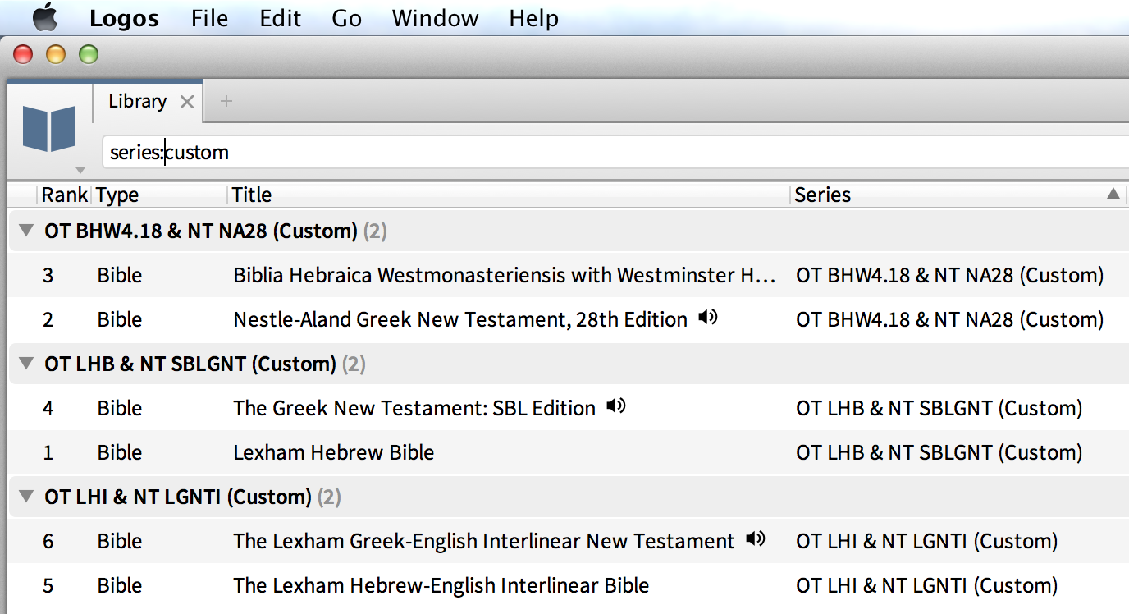This screenshot has width=1129, height=614.
Task: Open the Help menu
Action: click(x=533, y=18)
